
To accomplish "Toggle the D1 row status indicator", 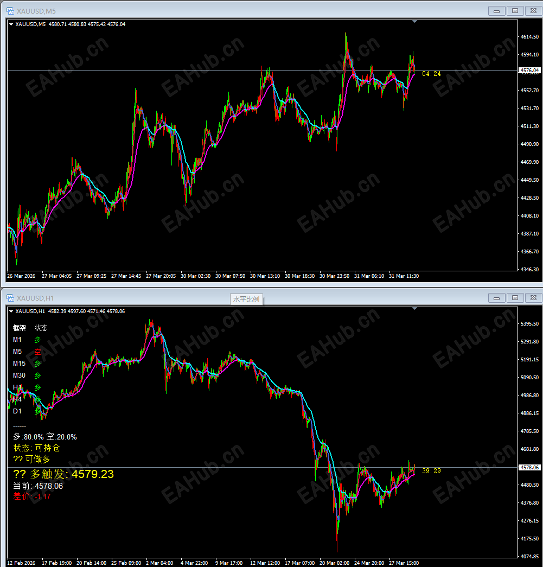I will [37, 411].
